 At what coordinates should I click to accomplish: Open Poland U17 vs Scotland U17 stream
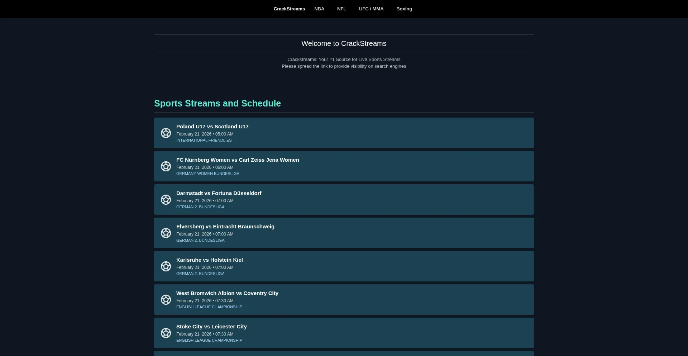(344, 133)
